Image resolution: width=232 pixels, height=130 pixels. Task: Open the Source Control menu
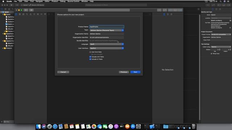click(73, 1)
